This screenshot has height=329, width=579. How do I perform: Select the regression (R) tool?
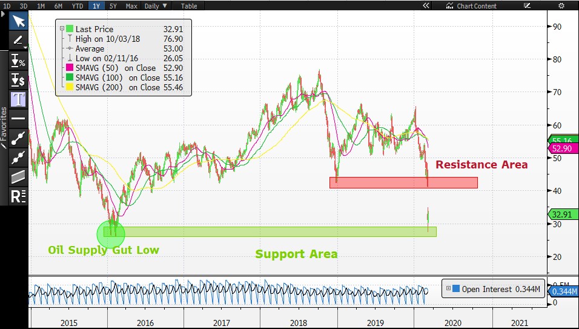[x=18, y=196]
